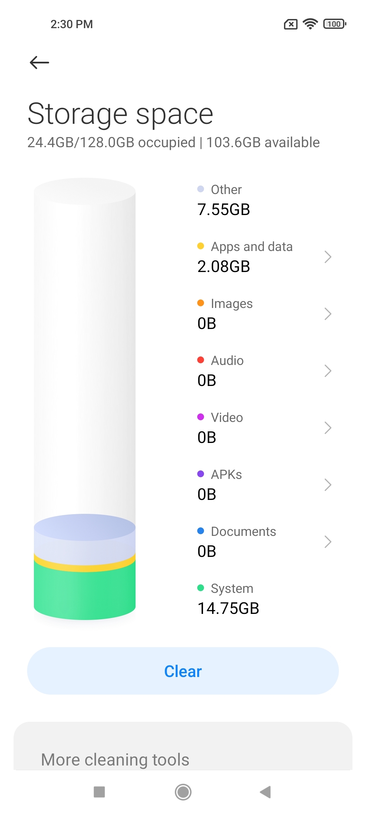The height and width of the screenshot is (814, 366).
Task: Expand the Audio chevron arrow
Action: (x=327, y=371)
